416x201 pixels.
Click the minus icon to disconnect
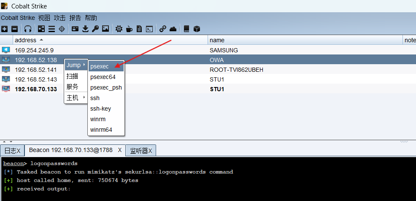click(15, 29)
